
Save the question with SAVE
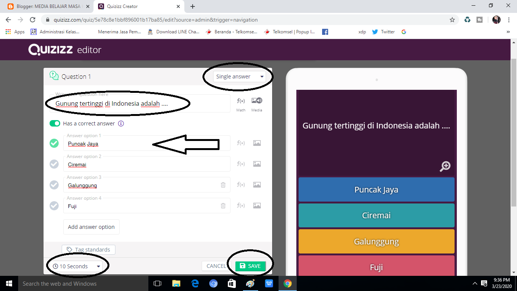[x=250, y=266]
